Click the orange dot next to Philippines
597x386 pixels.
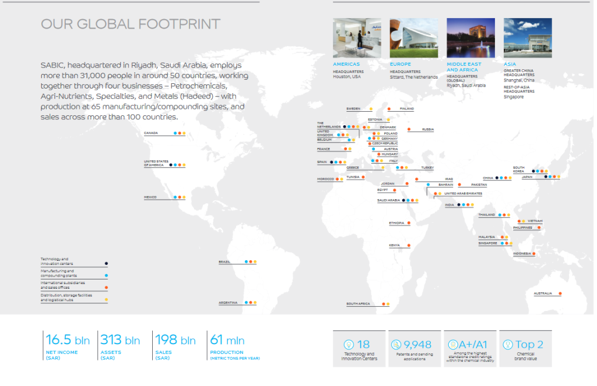539,228
